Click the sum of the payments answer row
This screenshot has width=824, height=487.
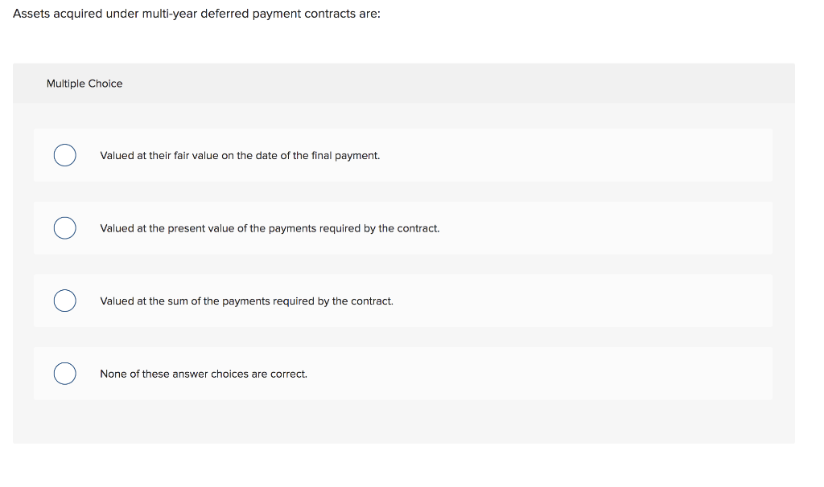pos(246,301)
